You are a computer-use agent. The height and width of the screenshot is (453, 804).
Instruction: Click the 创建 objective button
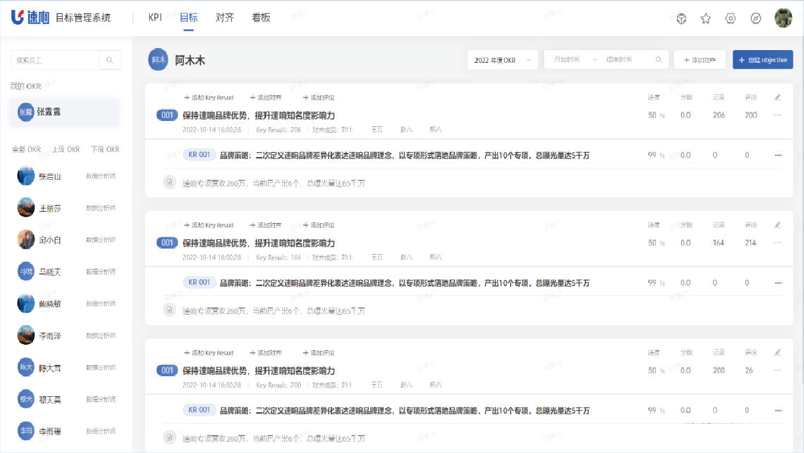coord(763,60)
